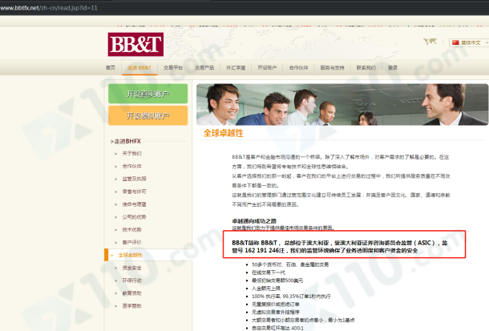Open the 外汇学堂 nav item
Screen dimensions: 489x331
tap(236, 67)
